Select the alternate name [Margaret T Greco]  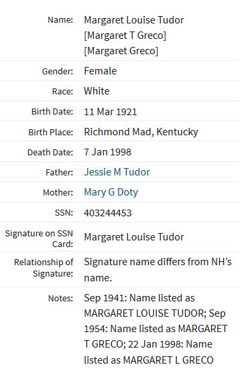click(125, 35)
